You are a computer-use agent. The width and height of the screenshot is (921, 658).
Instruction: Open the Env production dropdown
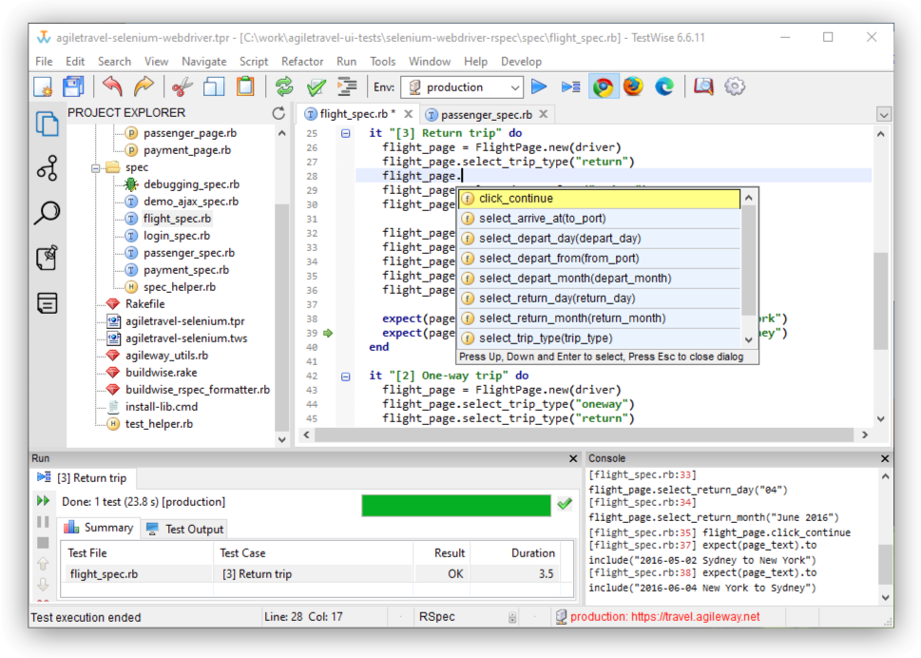coord(462,87)
